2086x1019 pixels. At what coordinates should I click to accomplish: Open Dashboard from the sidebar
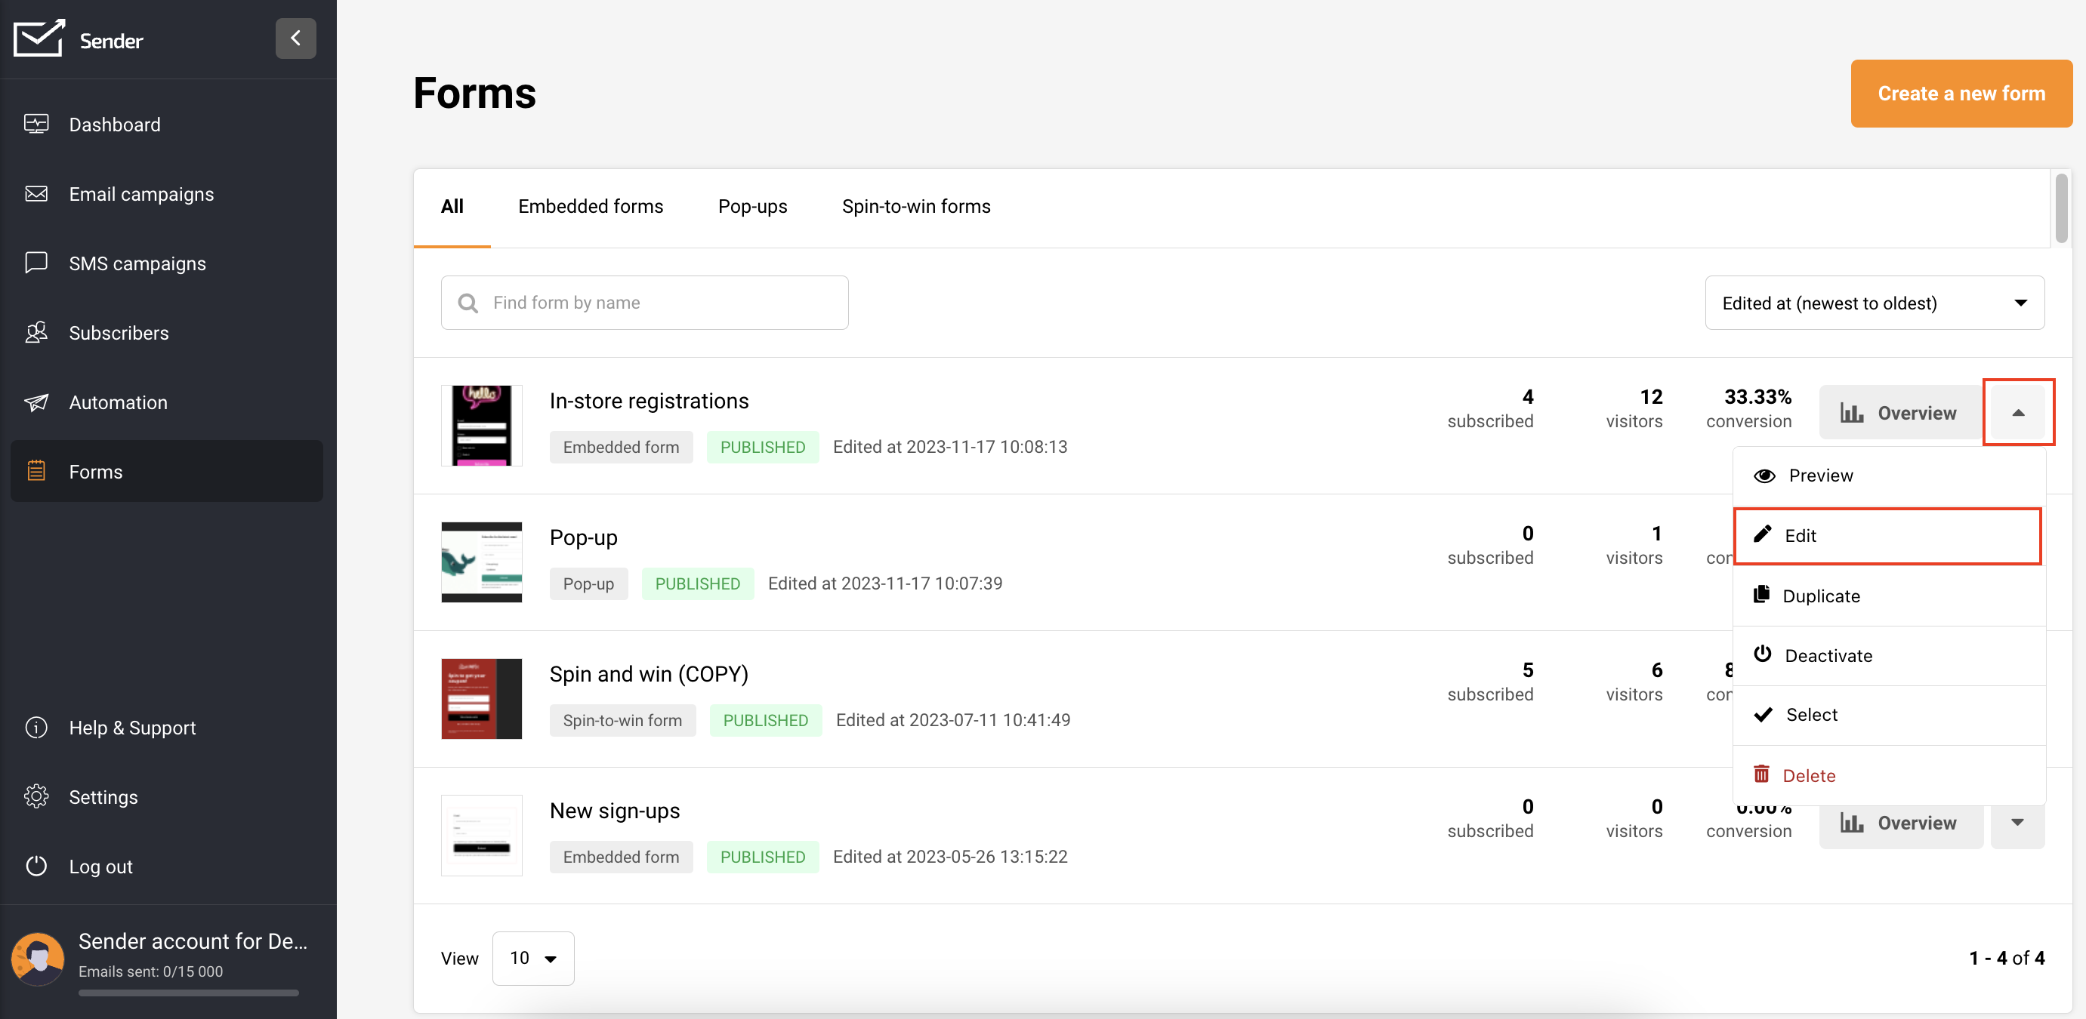tap(114, 125)
